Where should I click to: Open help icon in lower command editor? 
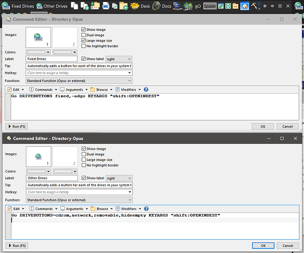point(146,208)
